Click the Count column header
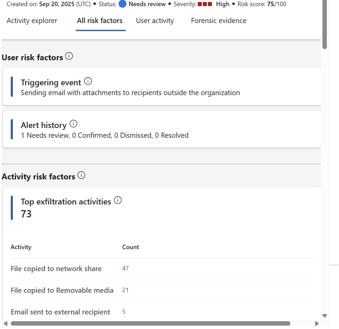The height and width of the screenshot is (329, 339). click(131, 247)
